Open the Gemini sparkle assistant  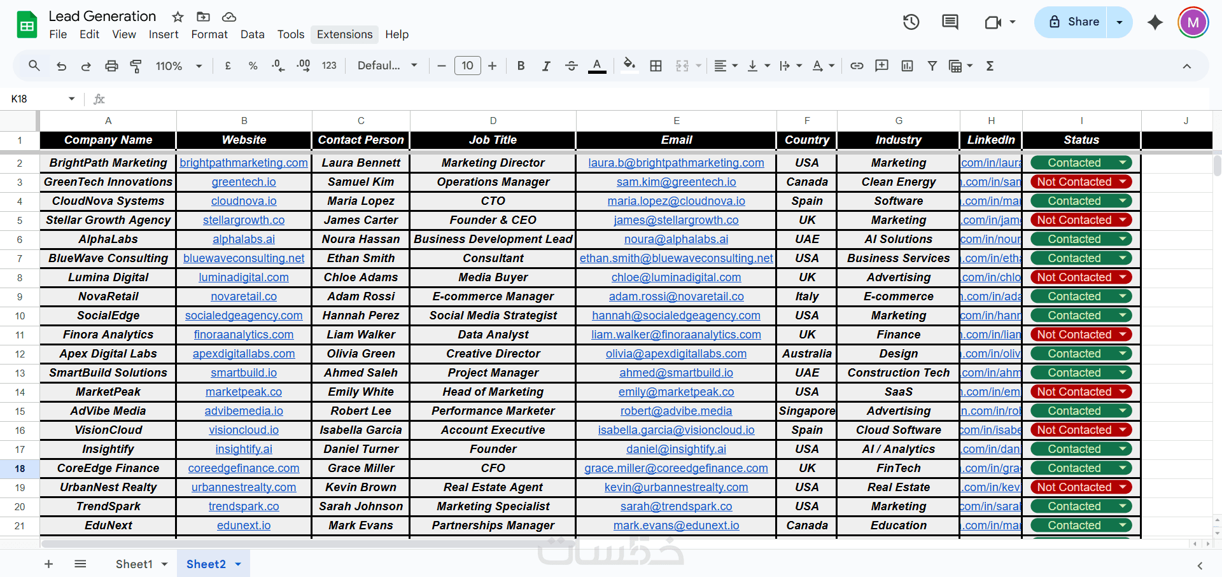(x=1155, y=22)
